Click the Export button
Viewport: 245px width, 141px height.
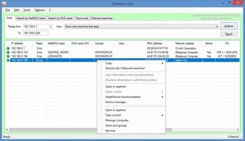click(229, 34)
